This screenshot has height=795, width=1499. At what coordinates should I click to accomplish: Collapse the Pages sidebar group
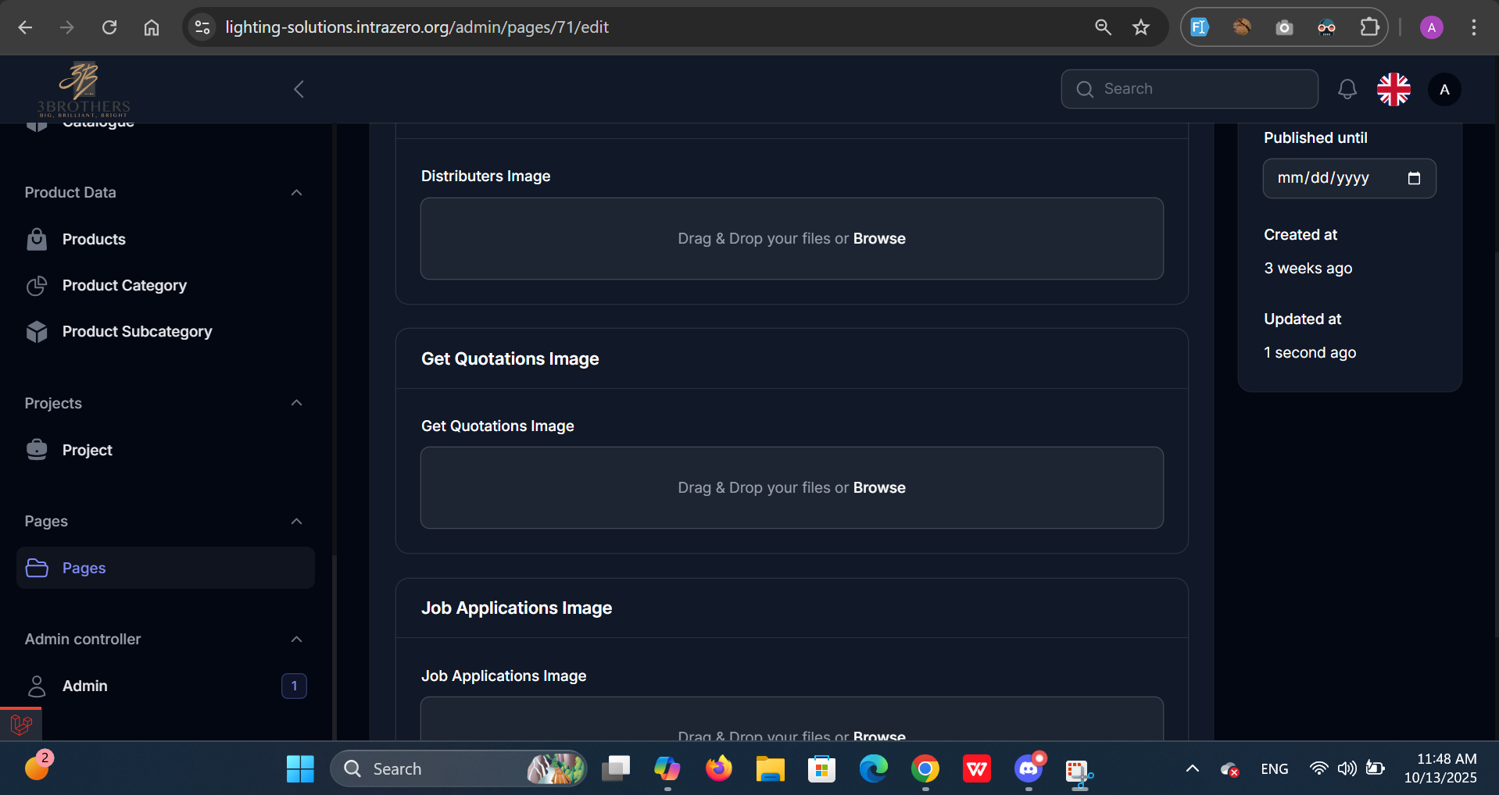(296, 522)
